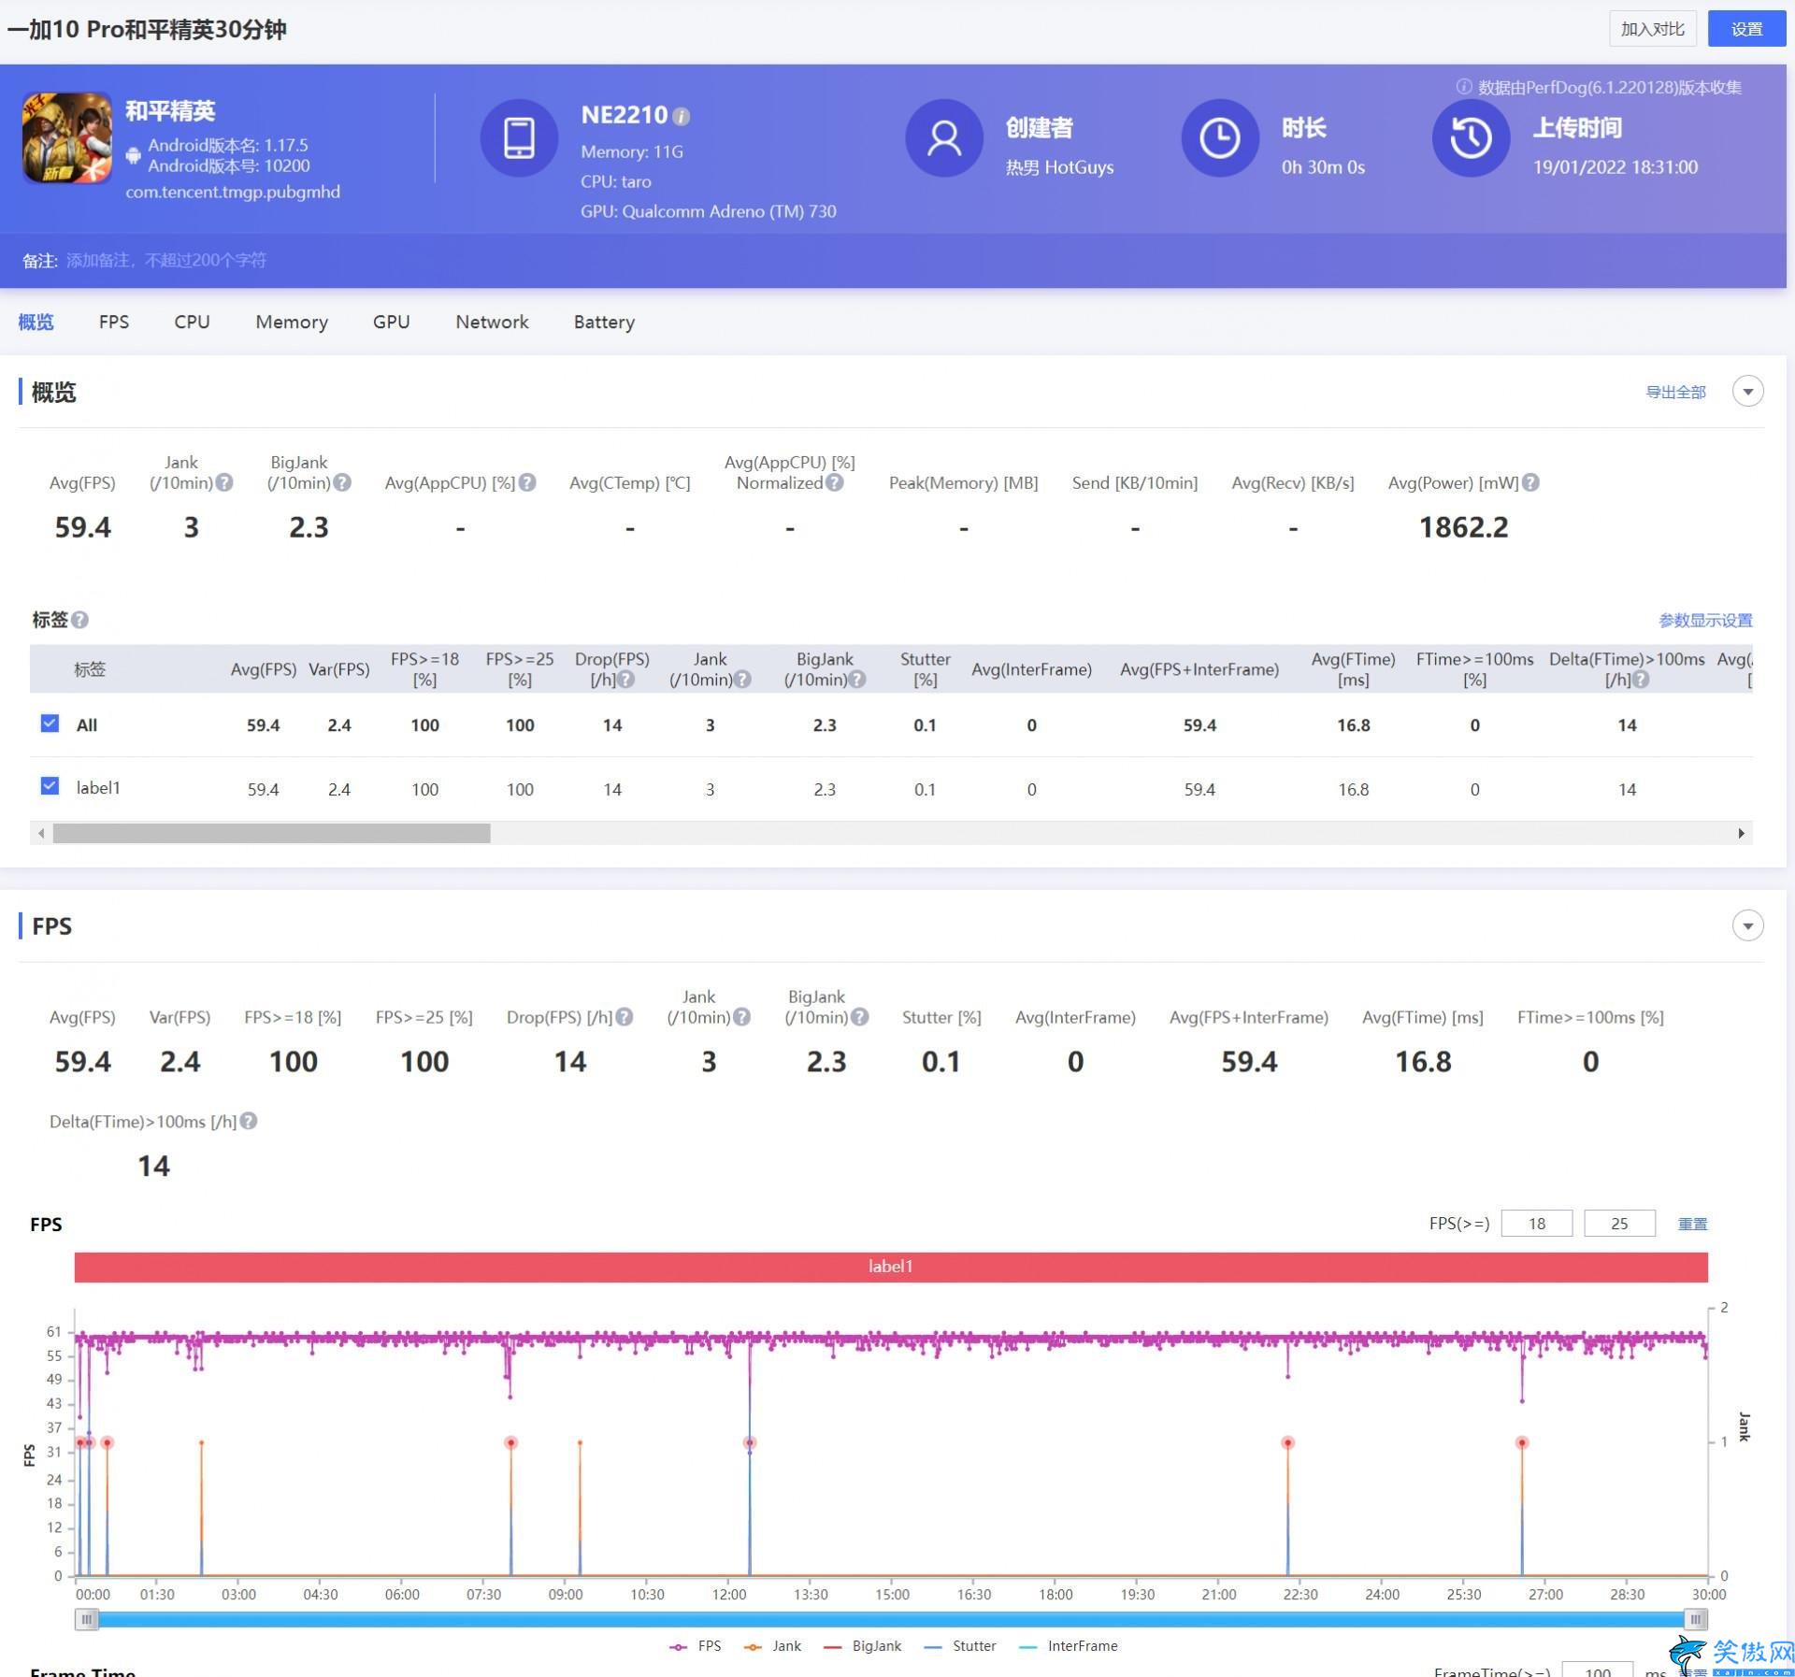Click 重置 link next to FPS thresholds
This screenshot has height=1677, width=1795.
tap(1693, 1224)
